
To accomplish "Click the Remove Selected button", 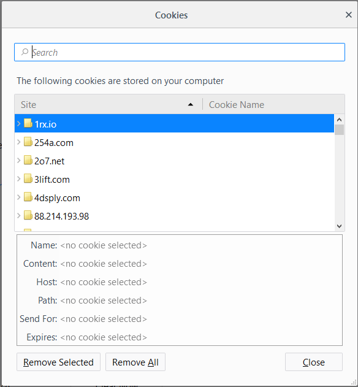I will [58, 362].
